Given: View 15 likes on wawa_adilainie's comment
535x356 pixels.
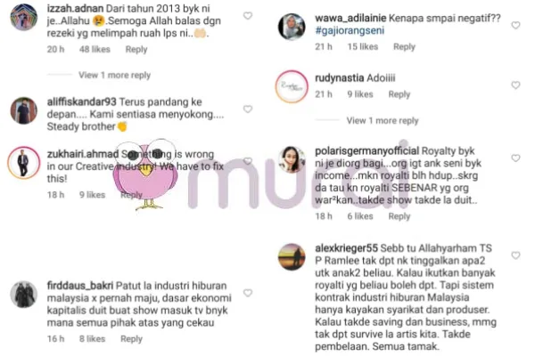Looking at the screenshot, I should click(x=363, y=46).
